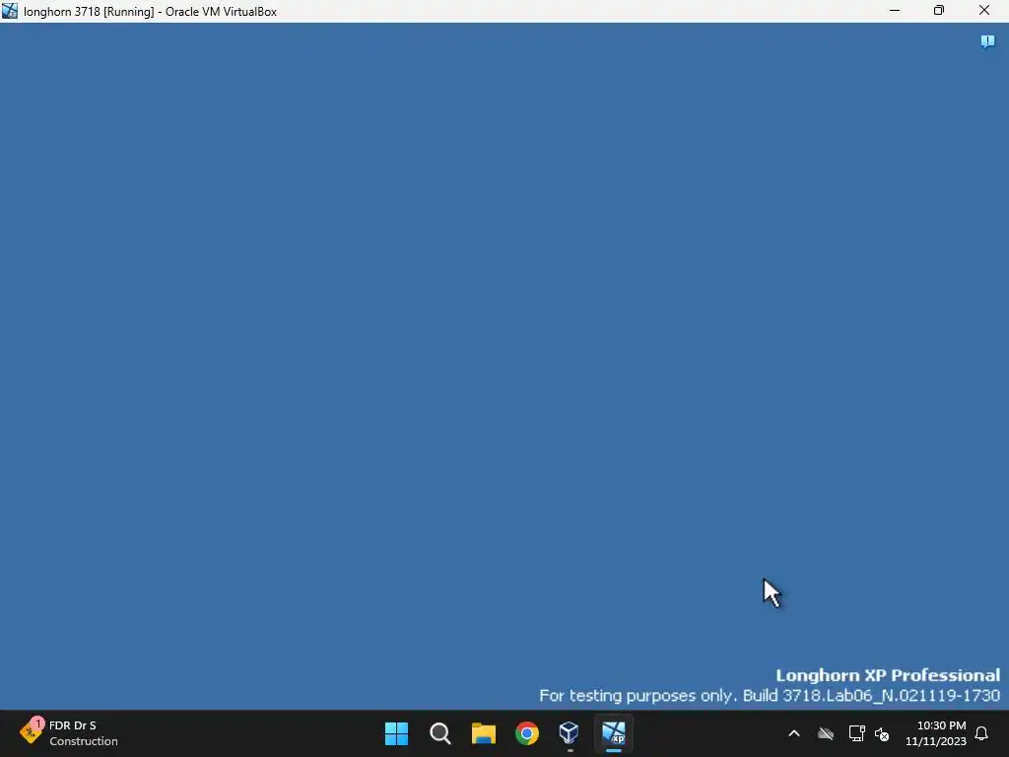Select the running Longhorn VM taskbar icon

614,733
